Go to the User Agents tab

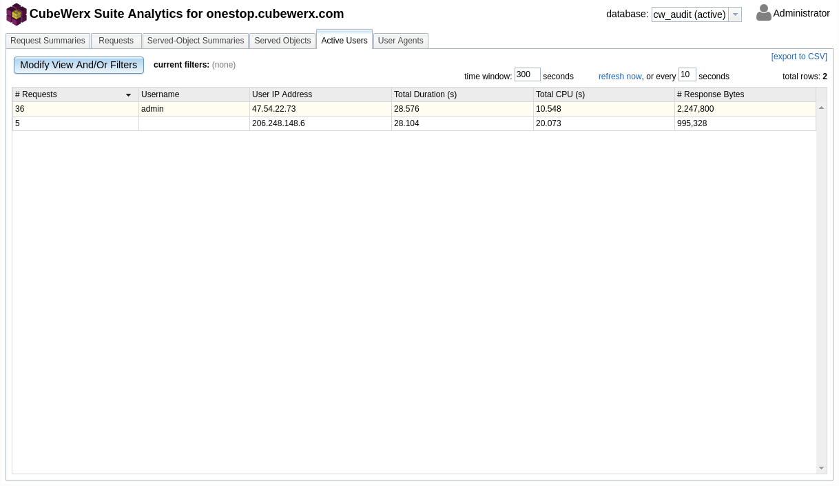[x=401, y=41]
